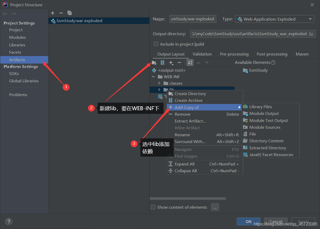The image size is (320, 229).
Task: Expand the classes folder node
Action: click(159, 83)
